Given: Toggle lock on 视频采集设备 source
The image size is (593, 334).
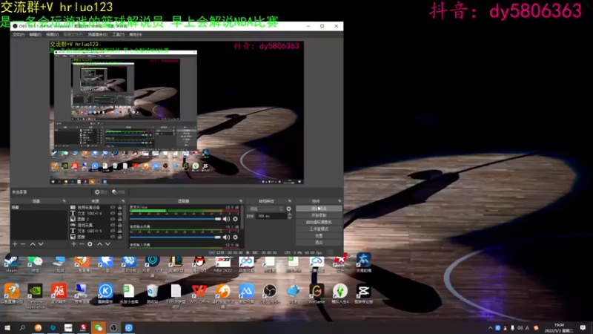Looking at the screenshot, I should pyautogui.click(x=120, y=208).
